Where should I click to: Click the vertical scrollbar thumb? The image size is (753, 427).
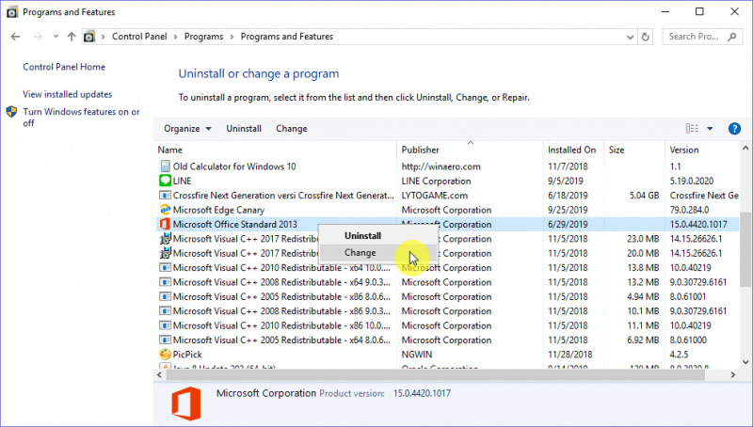pos(745,249)
